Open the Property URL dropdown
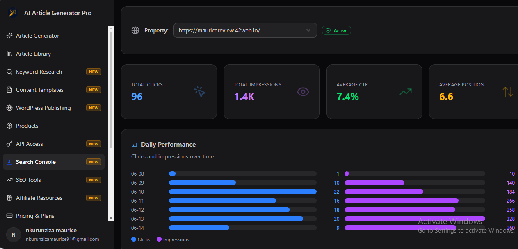The height and width of the screenshot is (249, 518). 245,30
